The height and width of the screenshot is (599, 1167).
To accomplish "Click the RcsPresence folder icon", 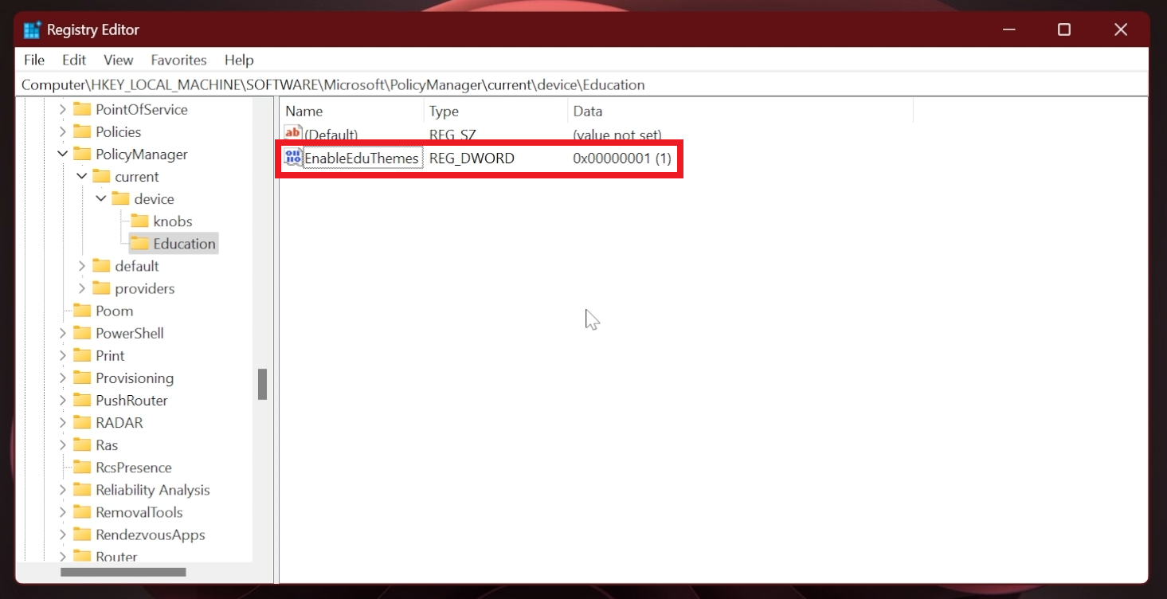I will (x=84, y=468).
